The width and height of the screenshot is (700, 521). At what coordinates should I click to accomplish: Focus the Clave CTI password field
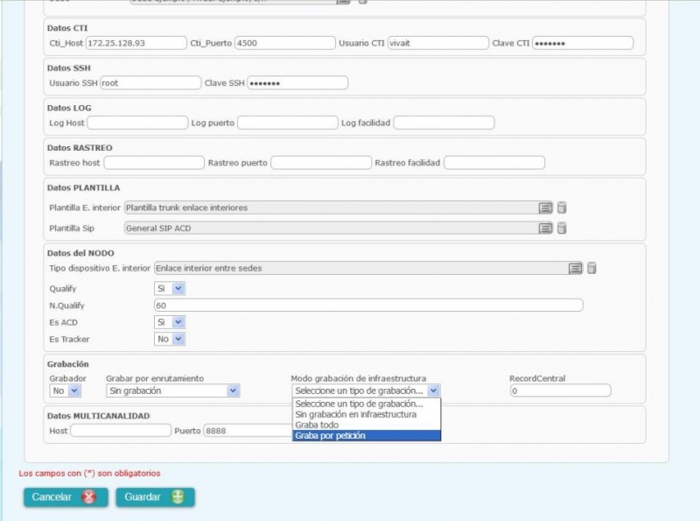(x=583, y=43)
